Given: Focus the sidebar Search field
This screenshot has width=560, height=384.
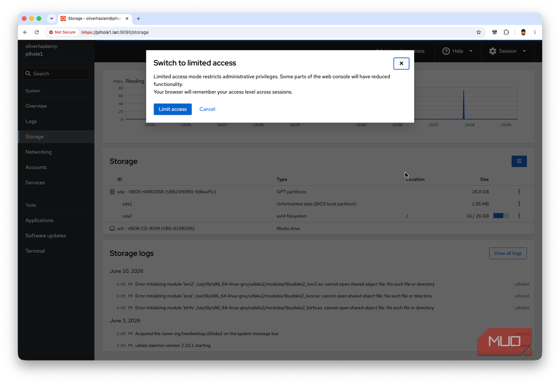Looking at the screenshot, I should click(x=56, y=74).
